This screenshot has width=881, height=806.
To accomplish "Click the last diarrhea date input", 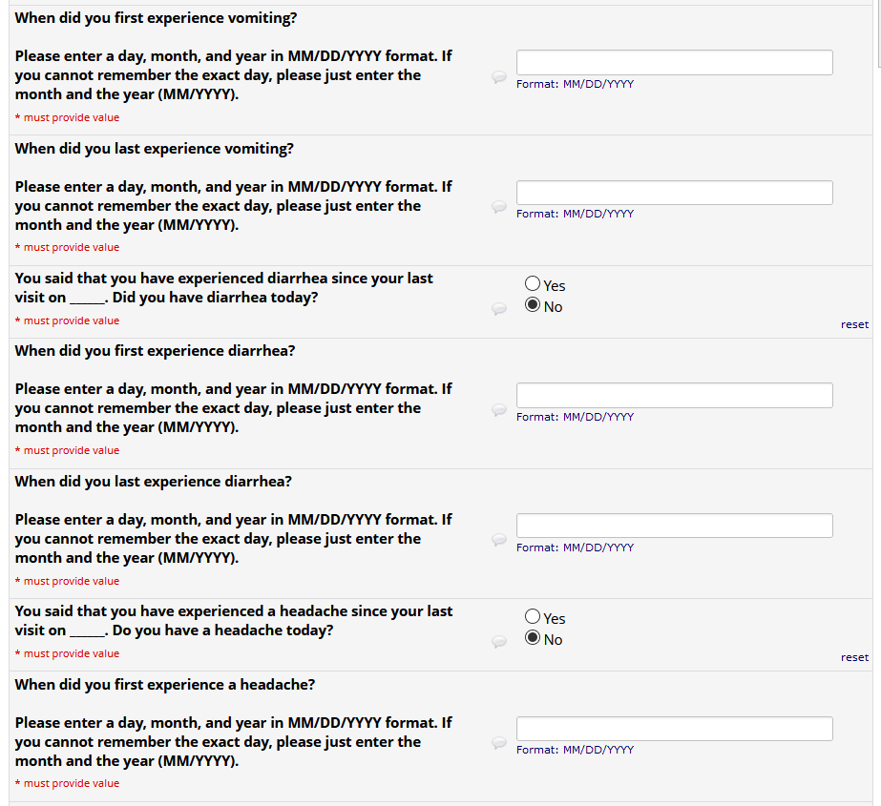I will tap(674, 526).
